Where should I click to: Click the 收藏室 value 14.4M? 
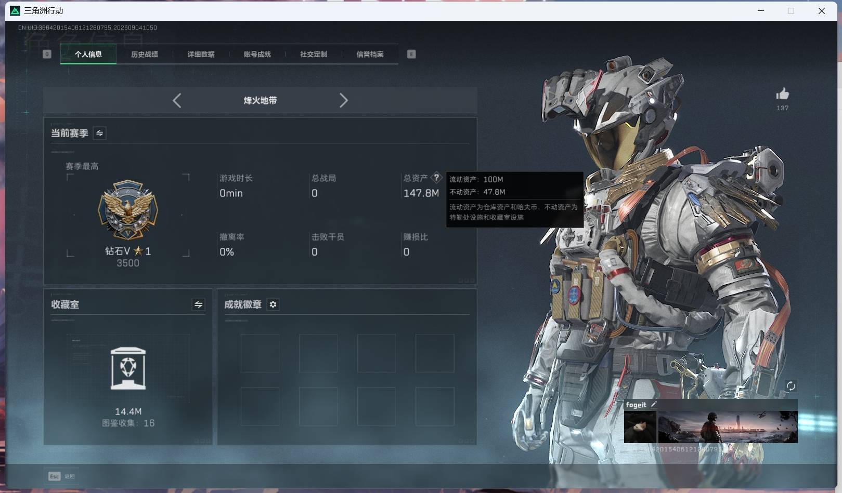point(128,411)
